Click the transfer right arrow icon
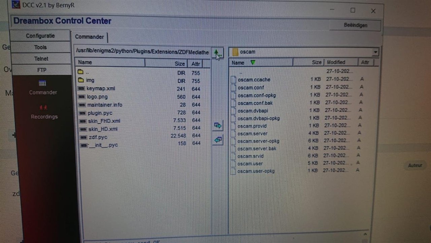This screenshot has height=243, width=431. 218,126
